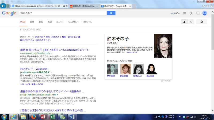Open the SONOKO公式サイト result link

coord(54,50)
